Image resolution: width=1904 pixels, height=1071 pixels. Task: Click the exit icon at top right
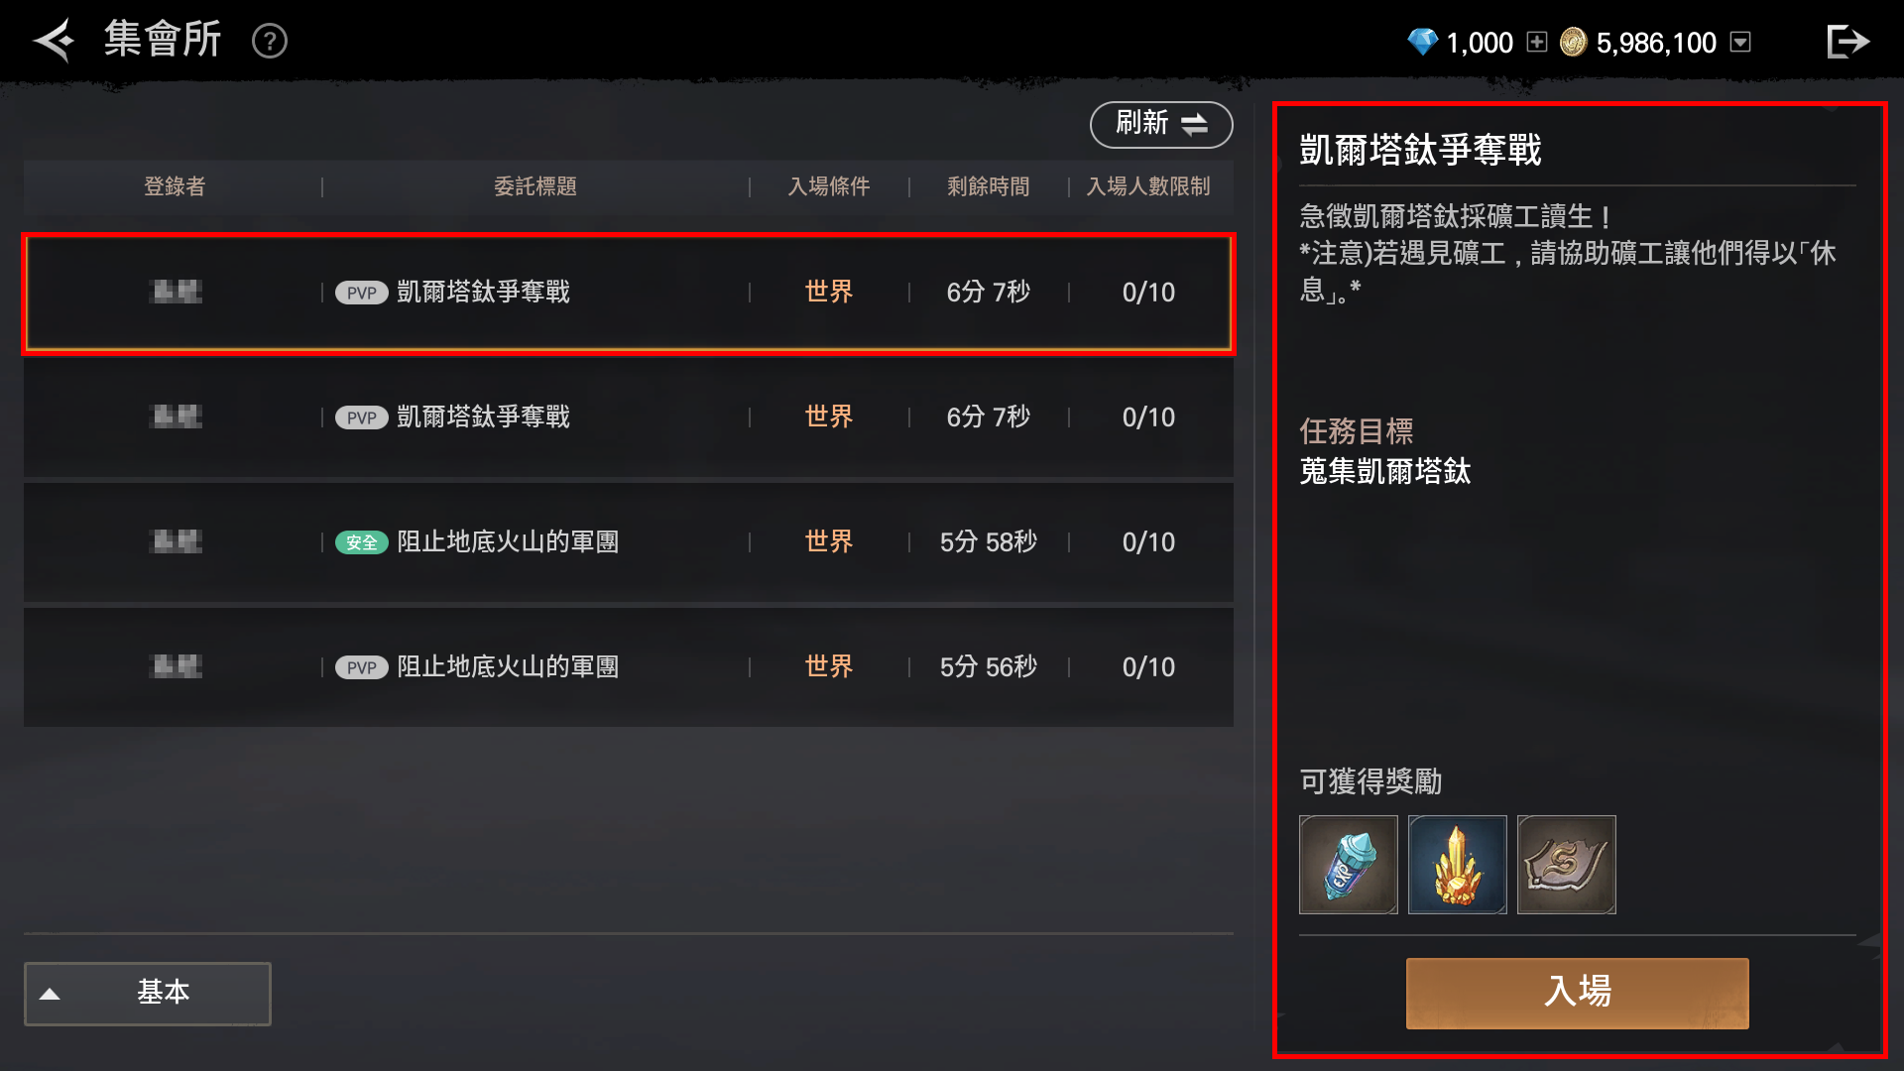pos(1847,42)
